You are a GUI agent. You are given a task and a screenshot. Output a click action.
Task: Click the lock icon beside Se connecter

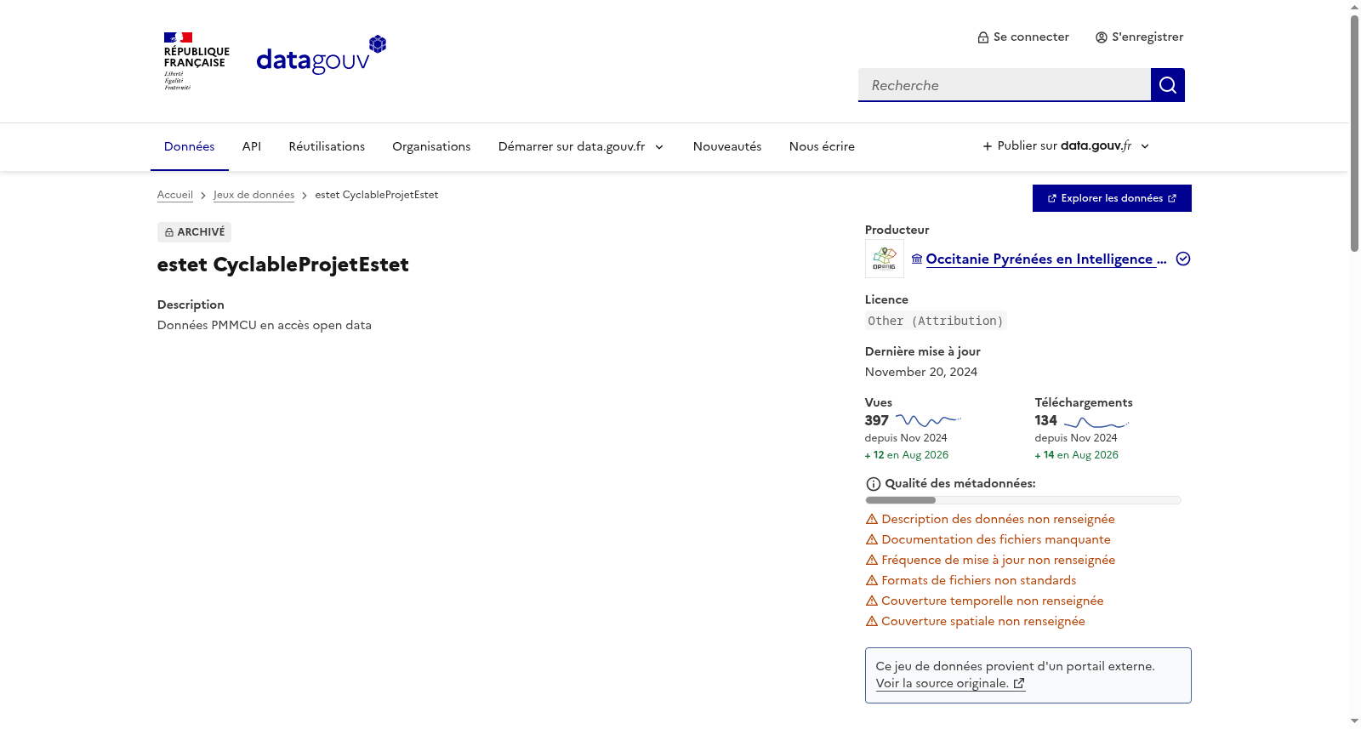click(983, 37)
